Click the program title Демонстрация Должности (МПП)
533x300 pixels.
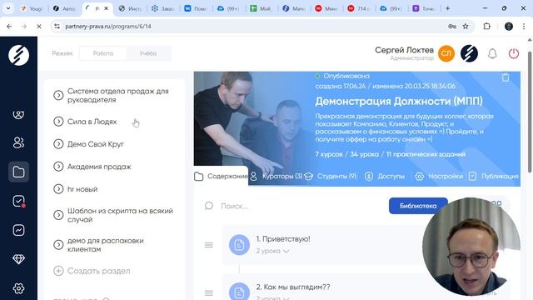coord(398,101)
